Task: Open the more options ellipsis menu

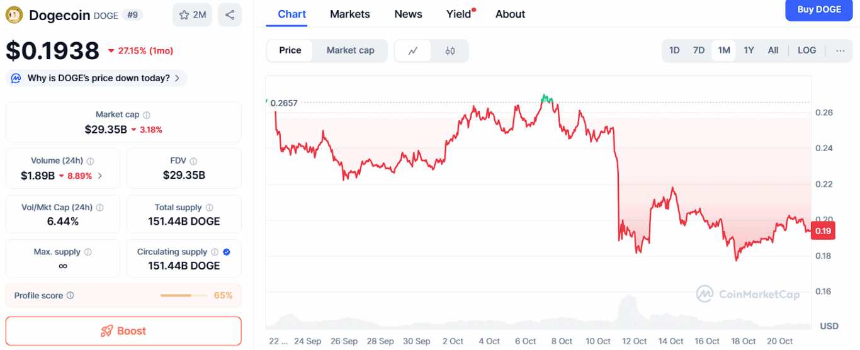Action: (840, 50)
